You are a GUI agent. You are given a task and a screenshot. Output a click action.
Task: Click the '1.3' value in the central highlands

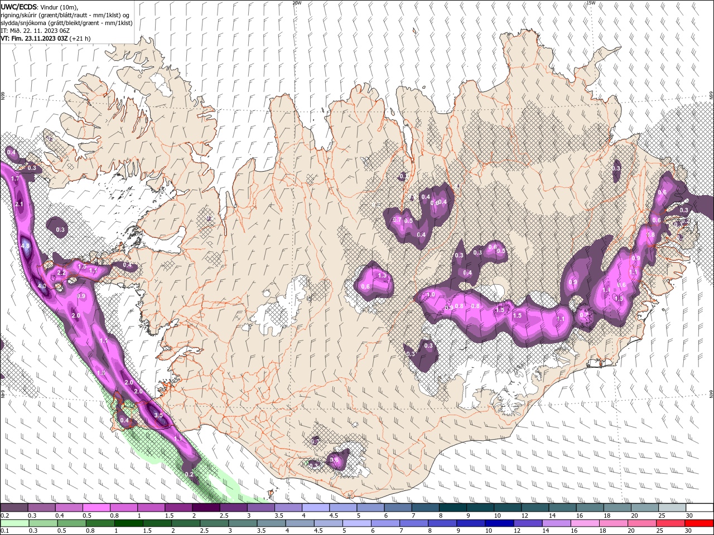tap(382, 275)
